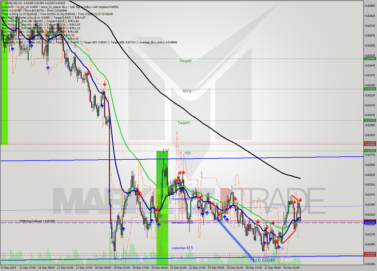Click the '18 Dec 09:00' time label
Image resolution: width=377 pixels, height=271 pixels.
click(x=103, y=268)
